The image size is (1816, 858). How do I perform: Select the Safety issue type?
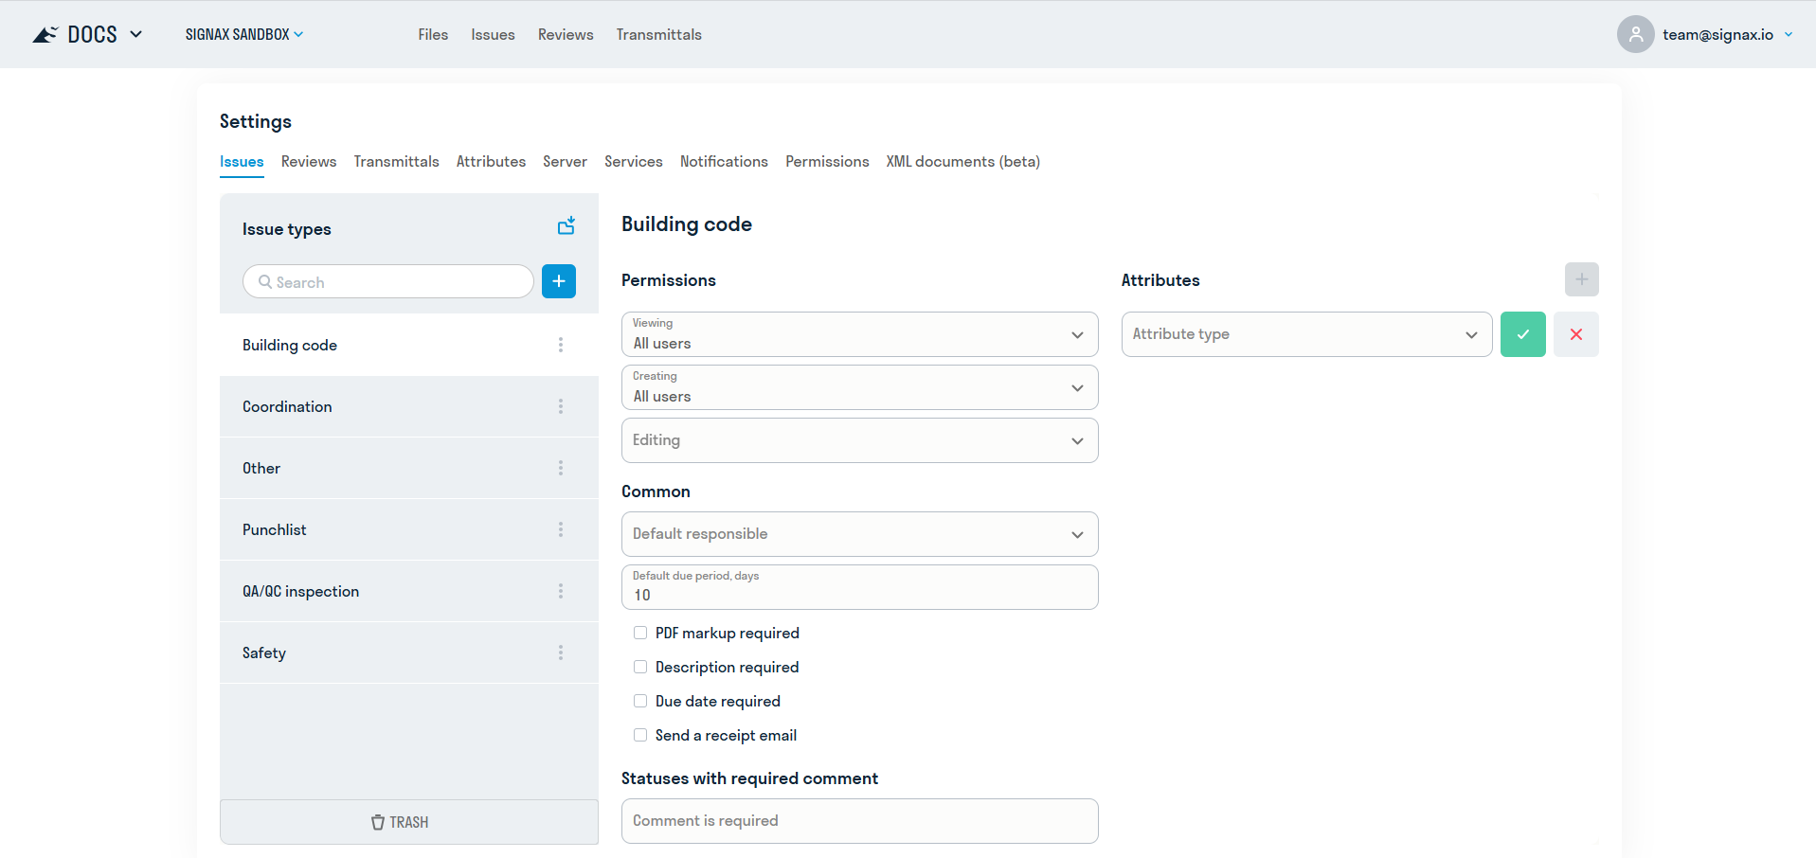[x=409, y=652]
